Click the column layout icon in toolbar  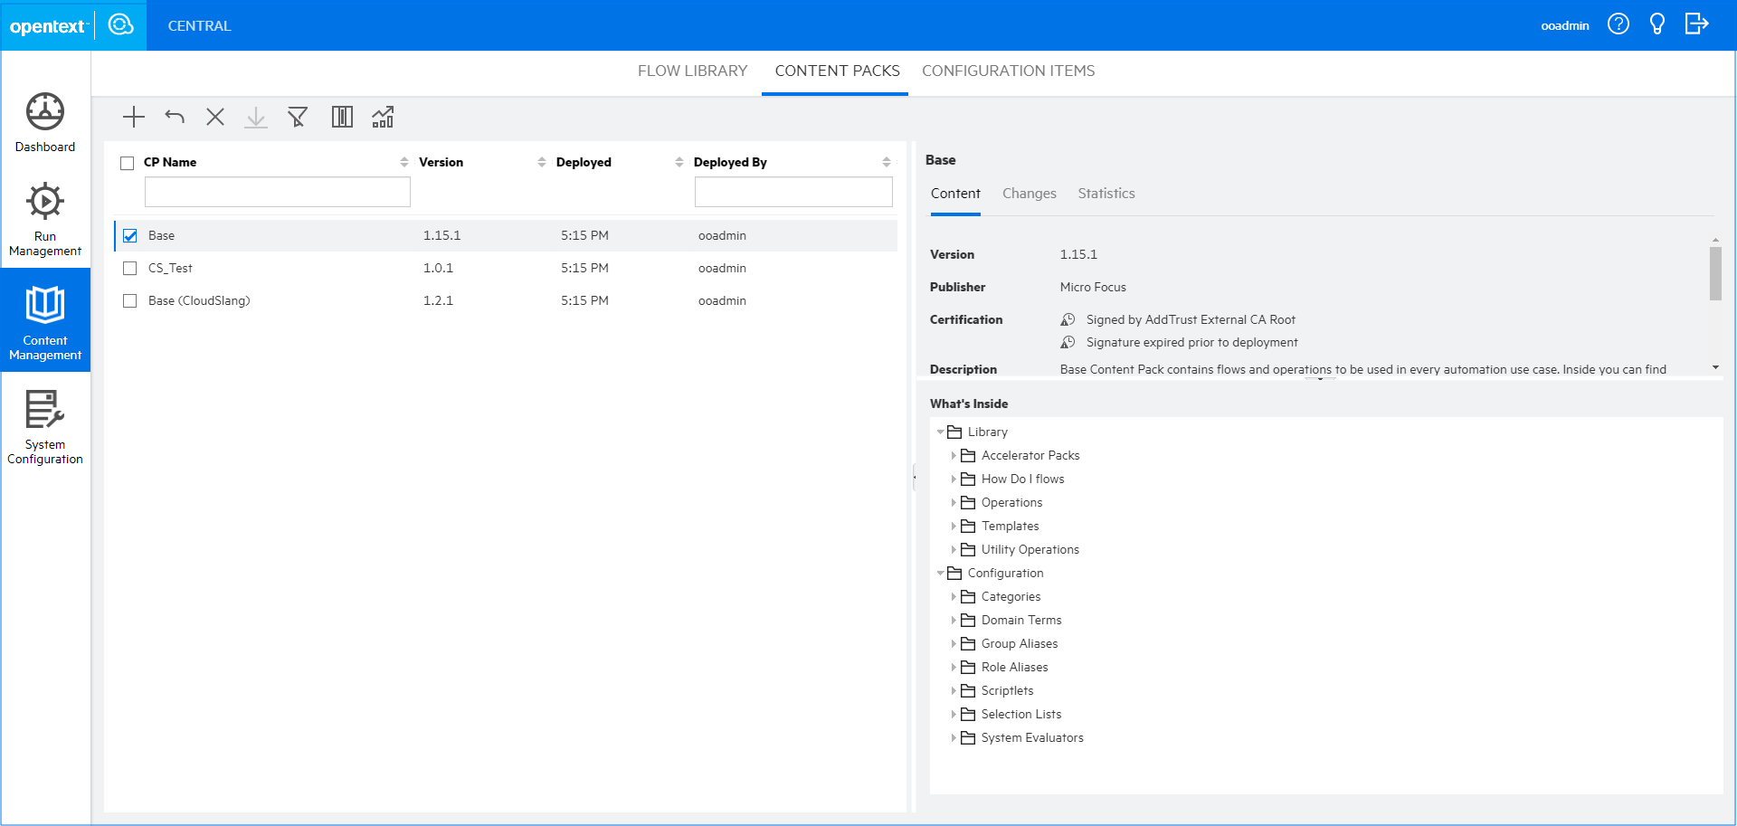coord(342,117)
